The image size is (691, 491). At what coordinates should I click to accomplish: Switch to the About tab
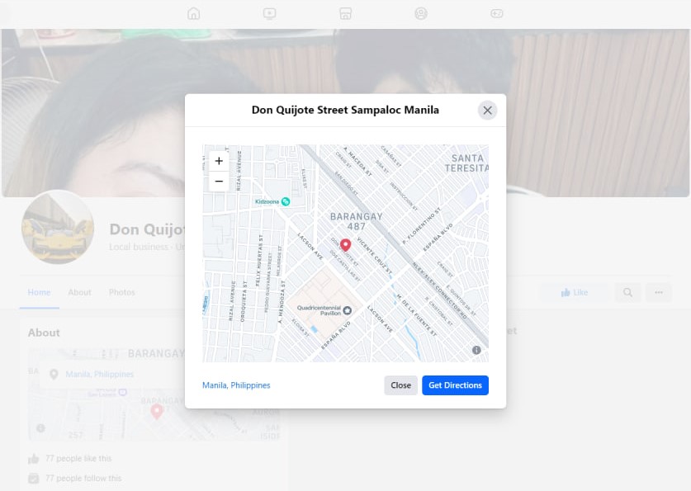point(80,292)
